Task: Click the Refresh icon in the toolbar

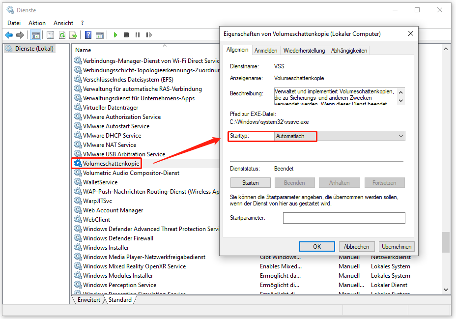Action: click(62, 35)
